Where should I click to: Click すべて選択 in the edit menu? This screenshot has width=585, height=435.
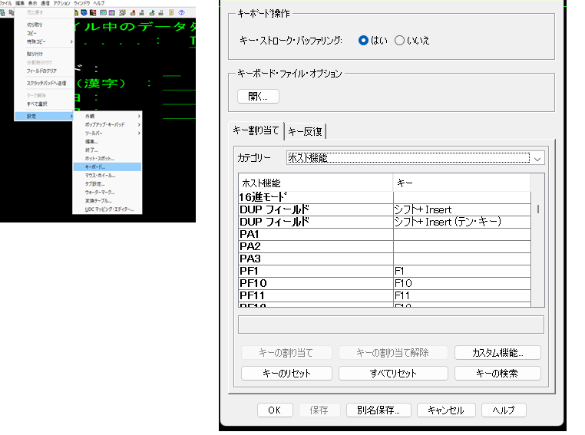coord(38,104)
